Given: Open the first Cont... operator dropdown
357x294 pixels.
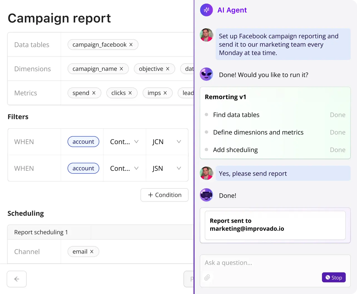Looking at the screenshot, I should [x=124, y=142].
